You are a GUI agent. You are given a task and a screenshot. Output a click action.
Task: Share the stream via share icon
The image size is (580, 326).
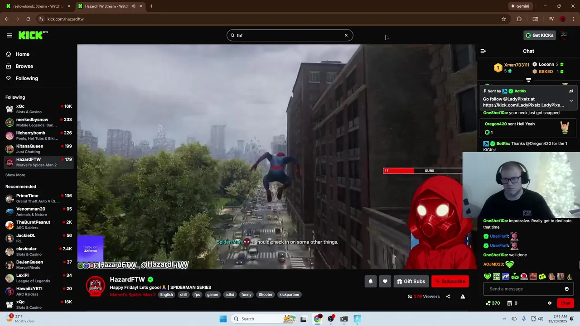(448, 297)
